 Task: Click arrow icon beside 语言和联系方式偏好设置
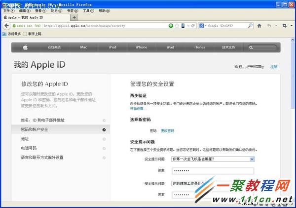(104, 158)
